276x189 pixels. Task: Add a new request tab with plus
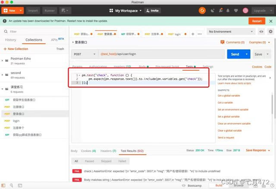coord(193,34)
